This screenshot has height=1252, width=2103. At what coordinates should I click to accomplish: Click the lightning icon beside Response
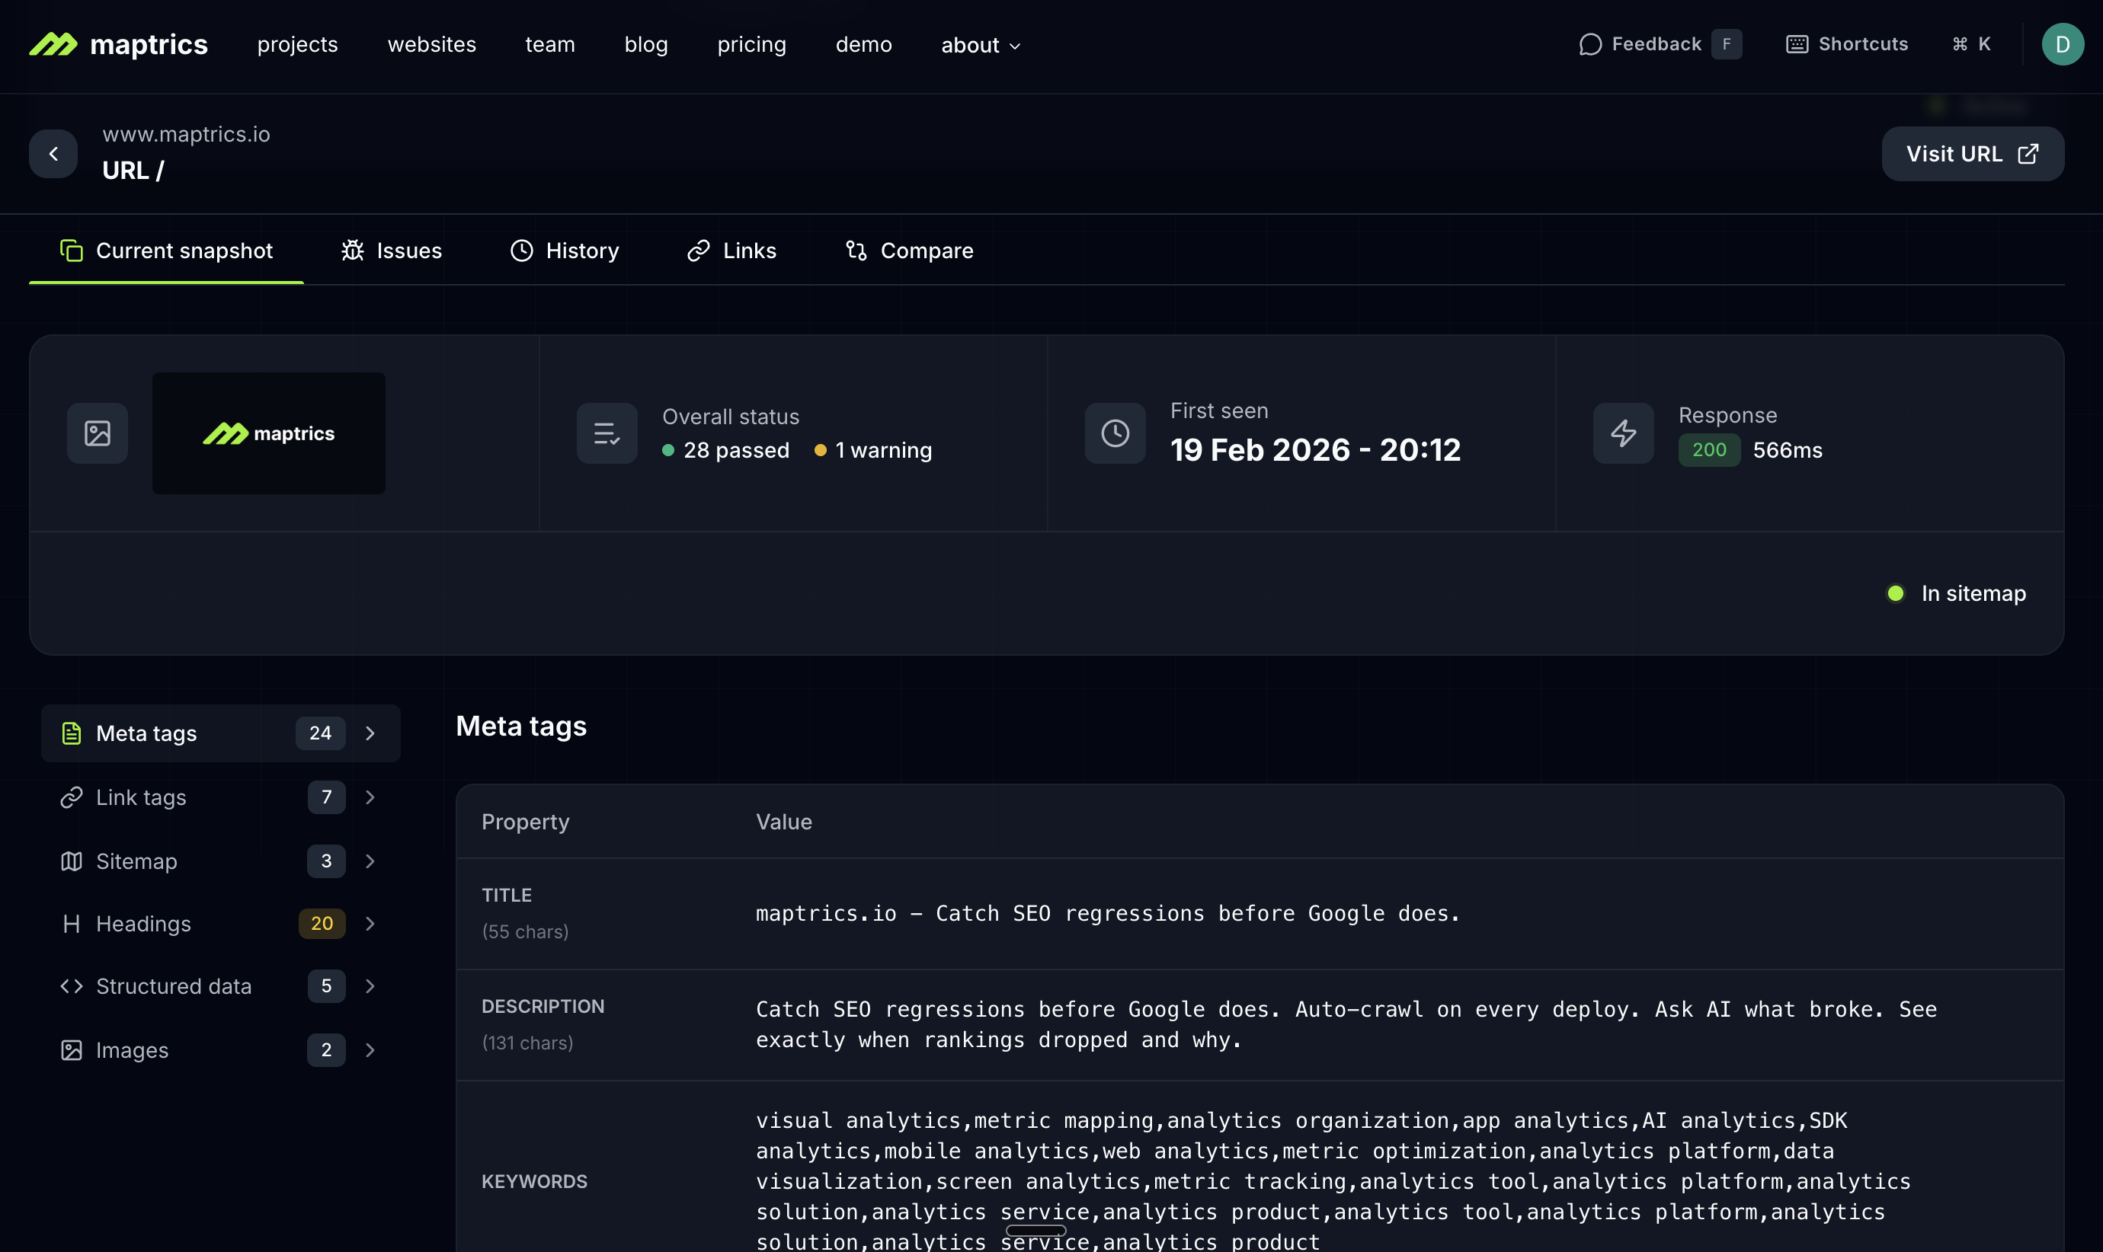click(x=1622, y=433)
